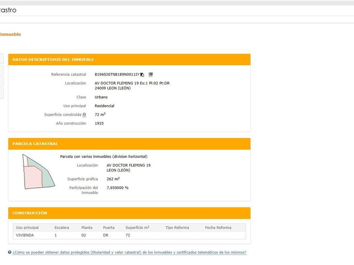This screenshot has width=354, height=265.
Task: Show the info icon beside Superficie construida
Action: (84, 115)
